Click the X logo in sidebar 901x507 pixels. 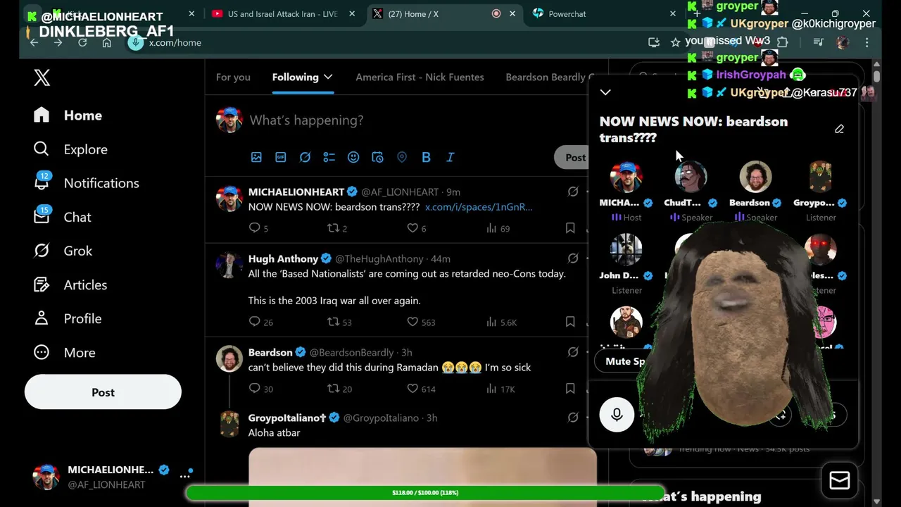pyautogui.click(x=42, y=77)
